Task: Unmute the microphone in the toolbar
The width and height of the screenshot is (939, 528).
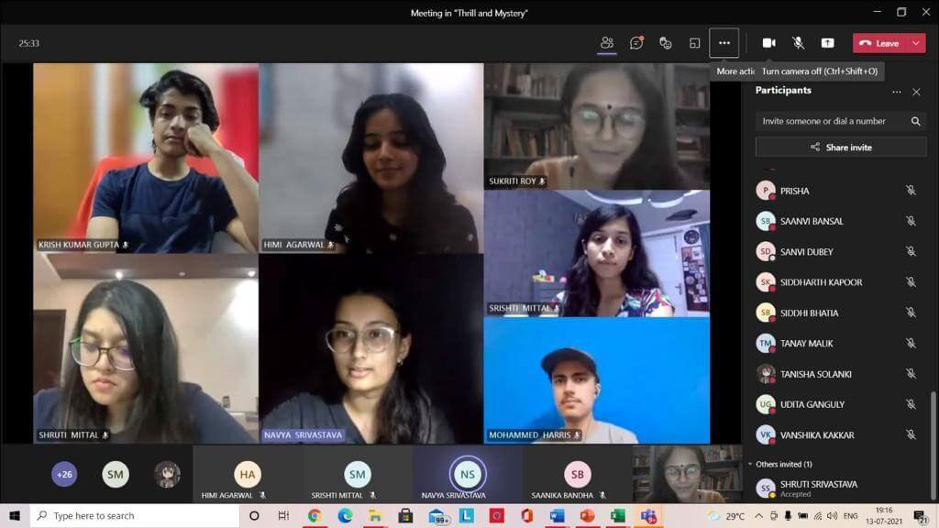Action: coord(798,43)
